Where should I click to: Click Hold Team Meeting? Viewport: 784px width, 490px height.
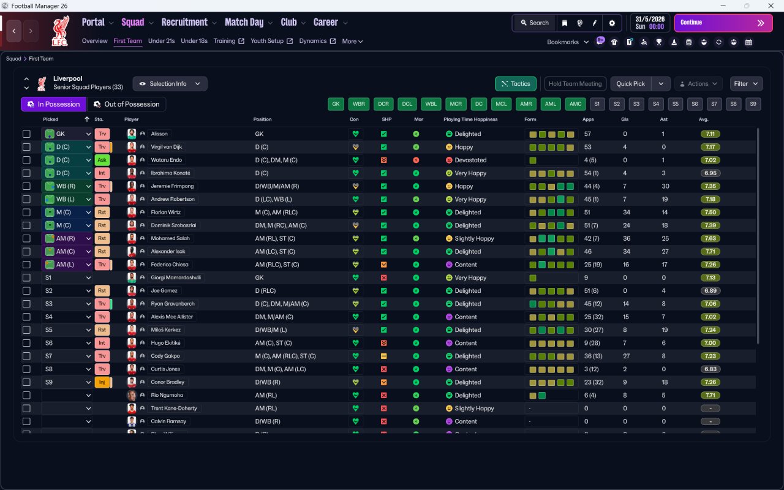[x=575, y=84]
